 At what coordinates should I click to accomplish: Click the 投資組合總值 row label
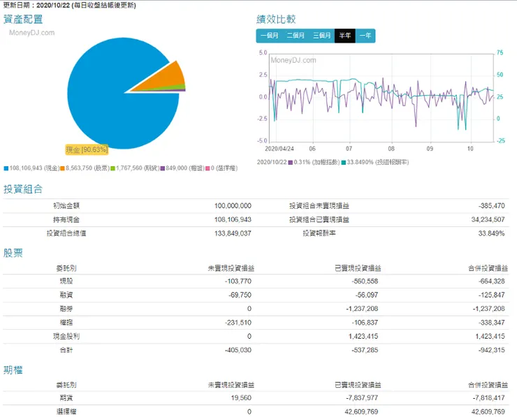click(66, 233)
